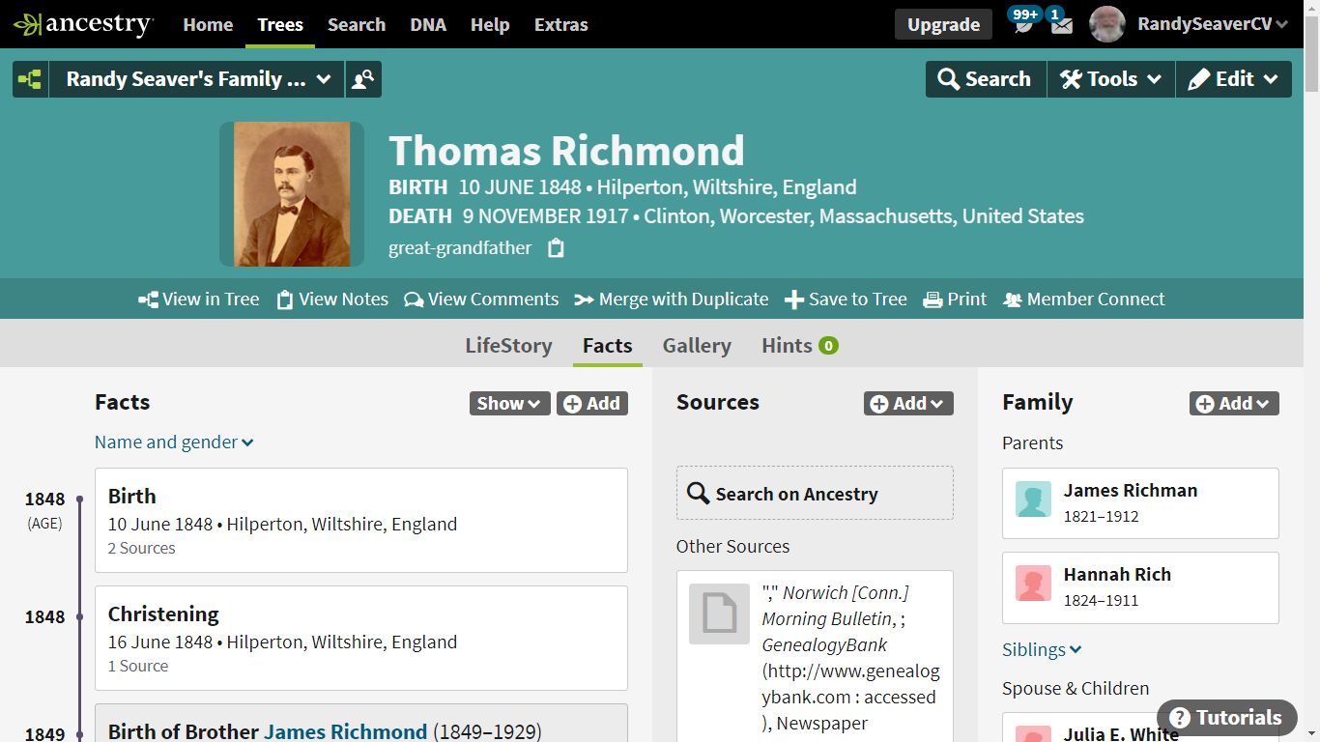Open View Comments
Image resolution: width=1320 pixels, height=742 pixels.
pyautogui.click(x=481, y=299)
